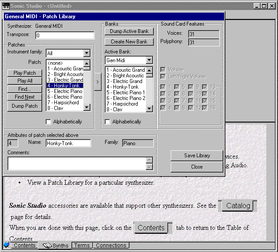The width and height of the screenshot is (278, 252).
Task: Click the arrow button between patch lists
Action: click(98, 82)
